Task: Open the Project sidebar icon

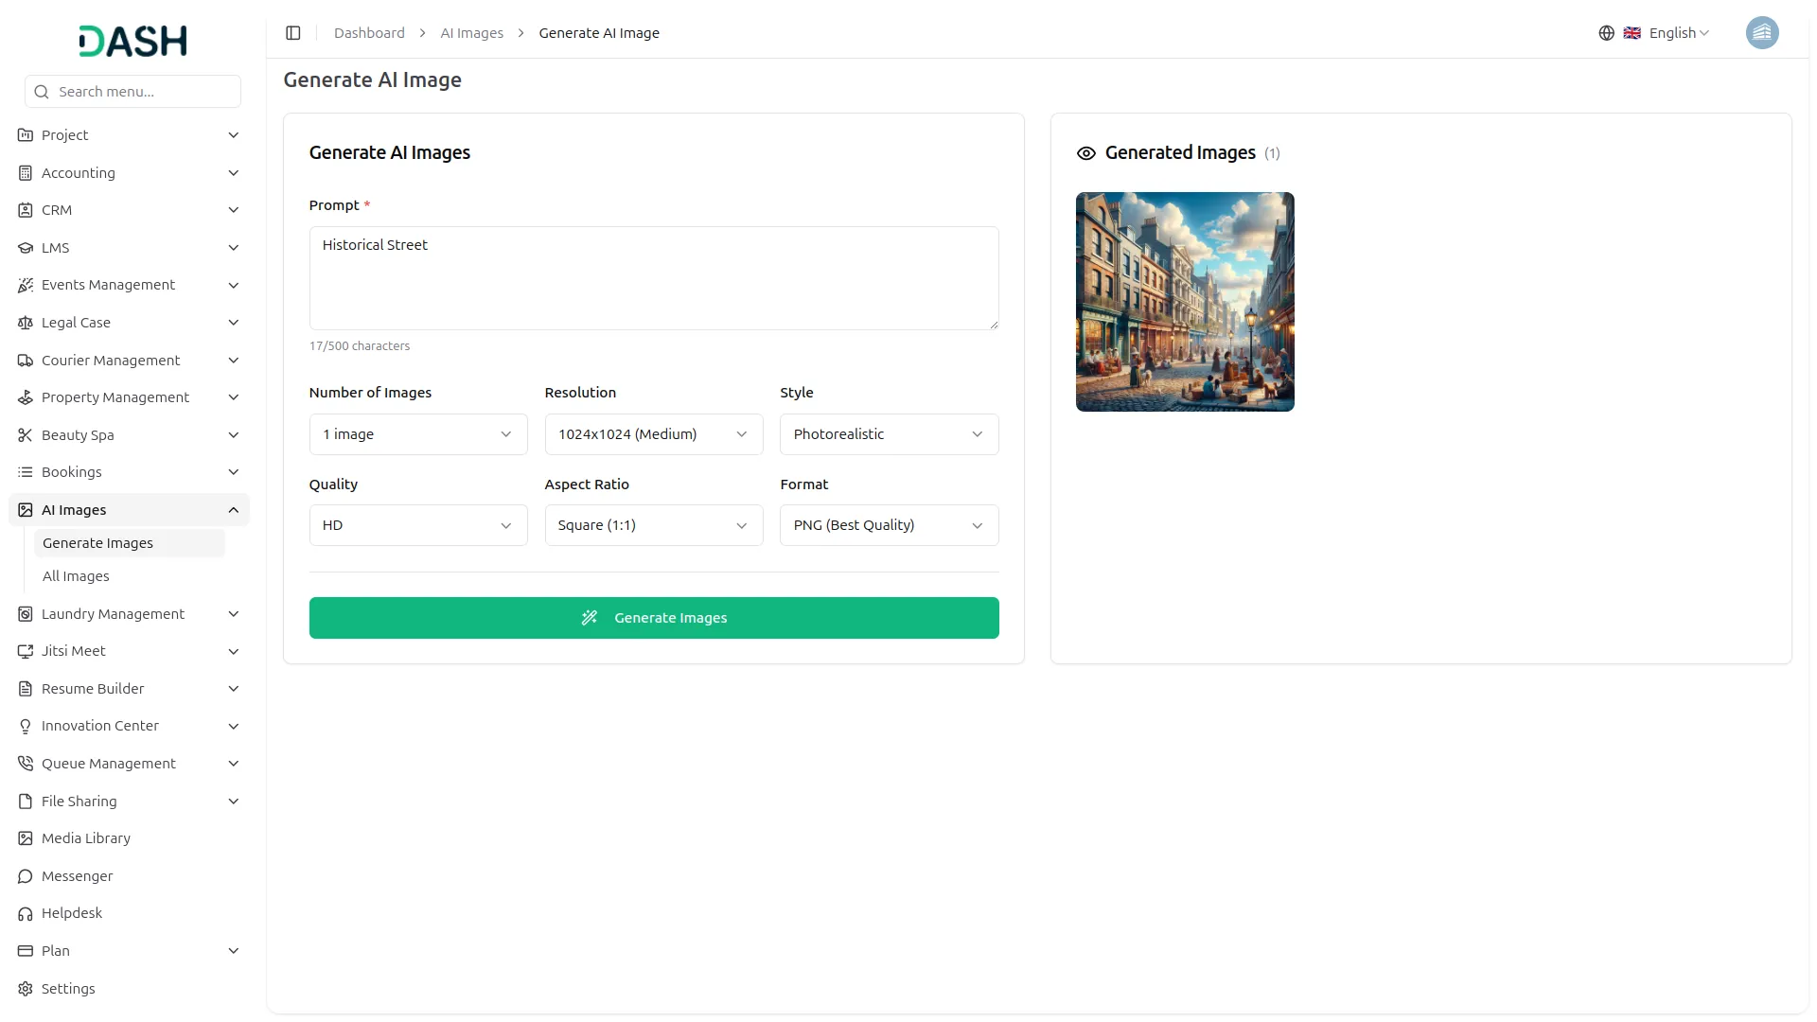Action: (25, 134)
